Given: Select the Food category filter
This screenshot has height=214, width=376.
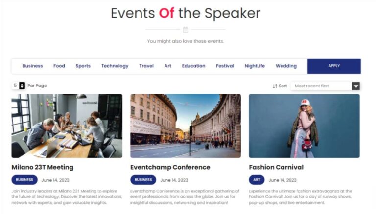Looking at the screenshot, I should coord(59,66).
